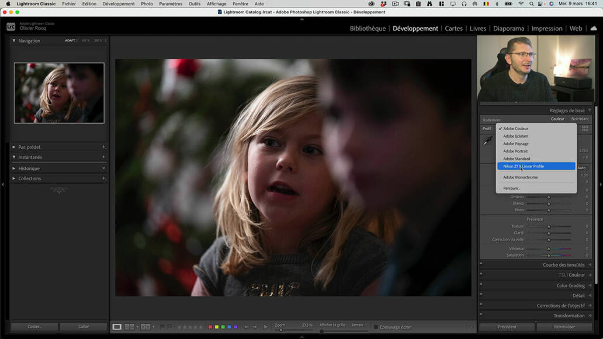
Task: Start the impromptu slideshow playback icon
Action: coord(265,327)
